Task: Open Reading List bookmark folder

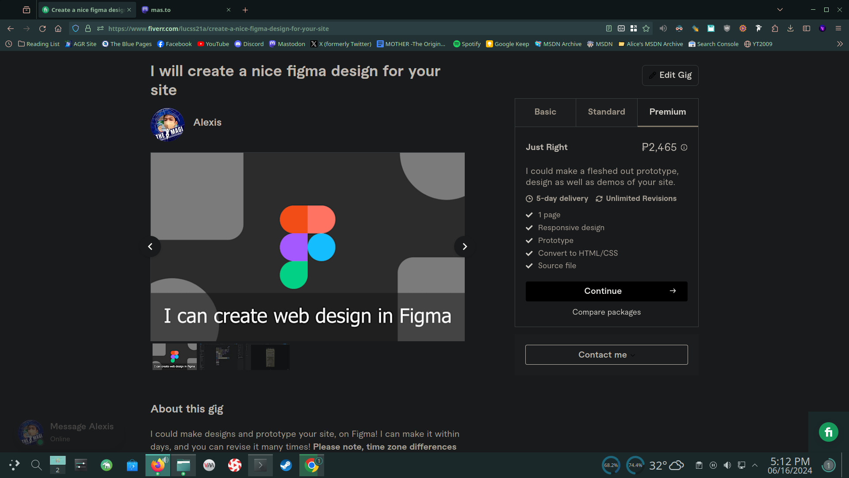Action: tap(39, 44)
